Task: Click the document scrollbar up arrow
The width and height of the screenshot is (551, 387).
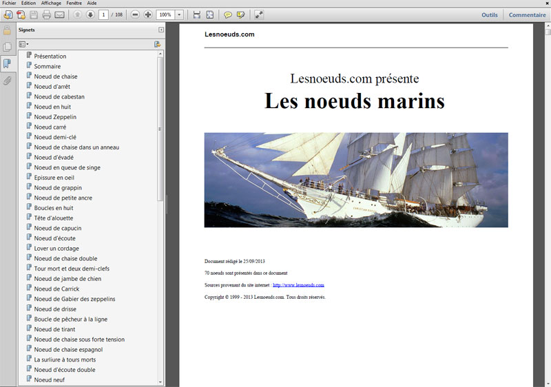Action: 548,26
